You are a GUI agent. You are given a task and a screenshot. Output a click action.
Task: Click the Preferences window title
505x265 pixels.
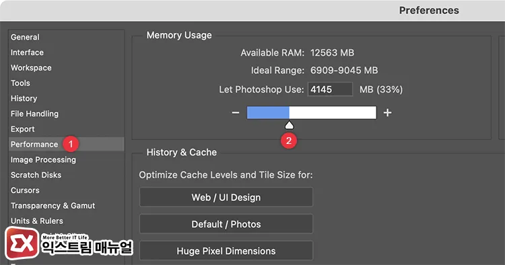[429, 10]
